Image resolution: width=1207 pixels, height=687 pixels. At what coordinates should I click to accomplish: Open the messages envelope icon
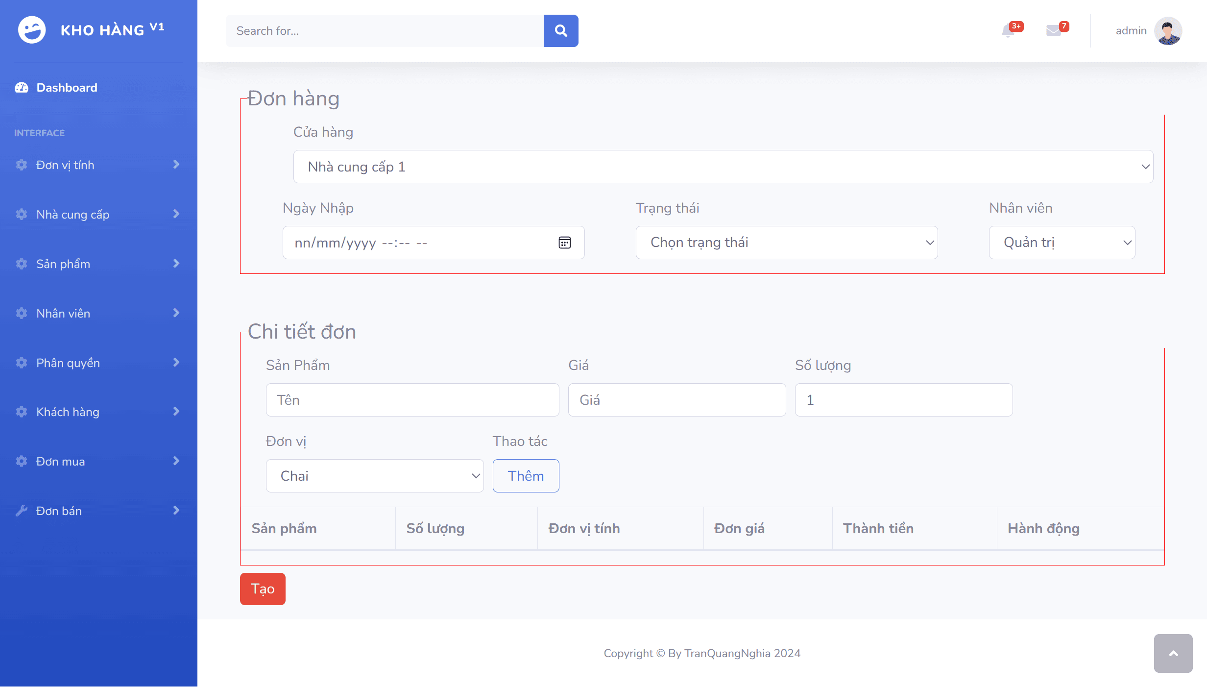(1053, 31)
